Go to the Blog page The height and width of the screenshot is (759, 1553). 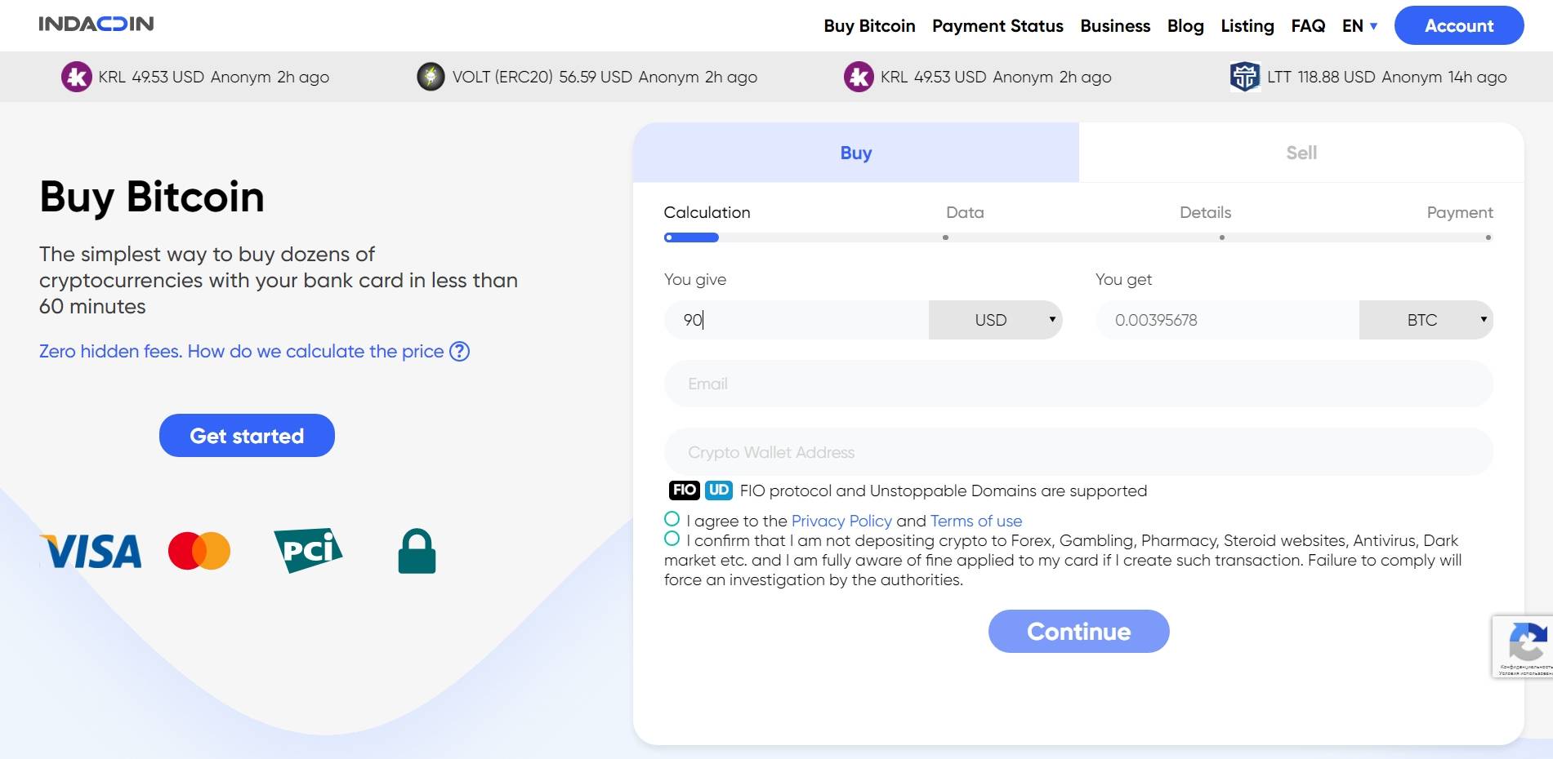(1185, 26)
